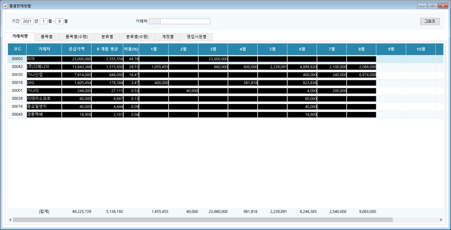Minimize the 월별판매현황 window
The image size is (451, 230).
(x=422, y=6)
